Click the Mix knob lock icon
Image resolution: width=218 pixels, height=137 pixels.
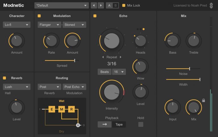coord(203,100)
